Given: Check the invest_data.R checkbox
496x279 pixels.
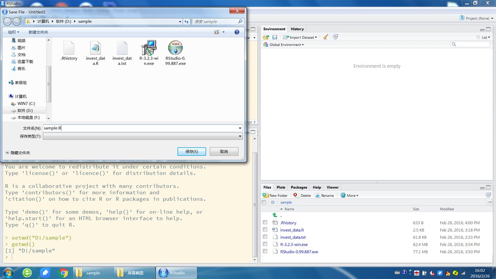Looking at the screenshot, I should pos(265,230).
